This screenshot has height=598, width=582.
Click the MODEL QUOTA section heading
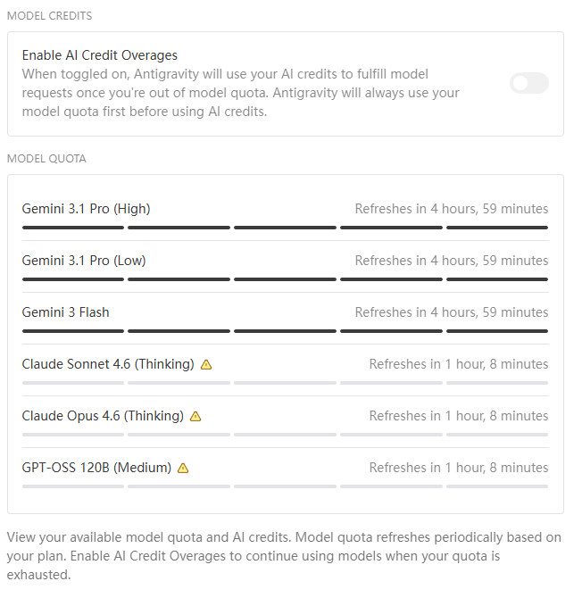click(46, 159)
